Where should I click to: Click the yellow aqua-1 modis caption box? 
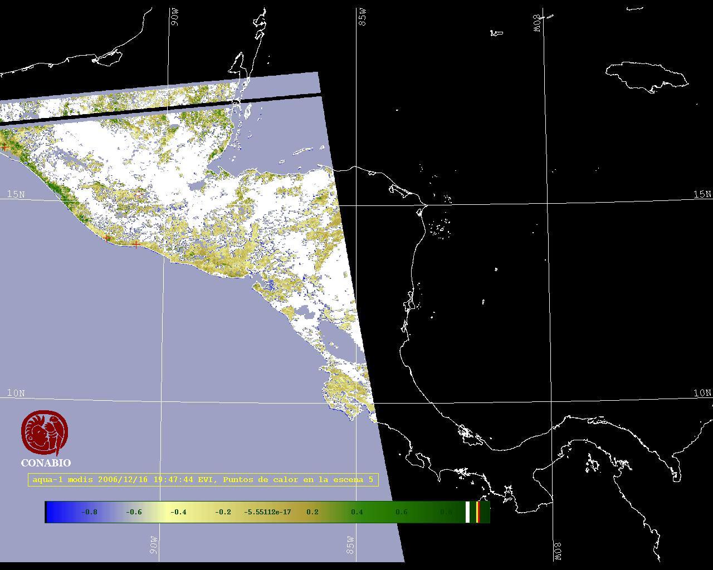(203, 479)
